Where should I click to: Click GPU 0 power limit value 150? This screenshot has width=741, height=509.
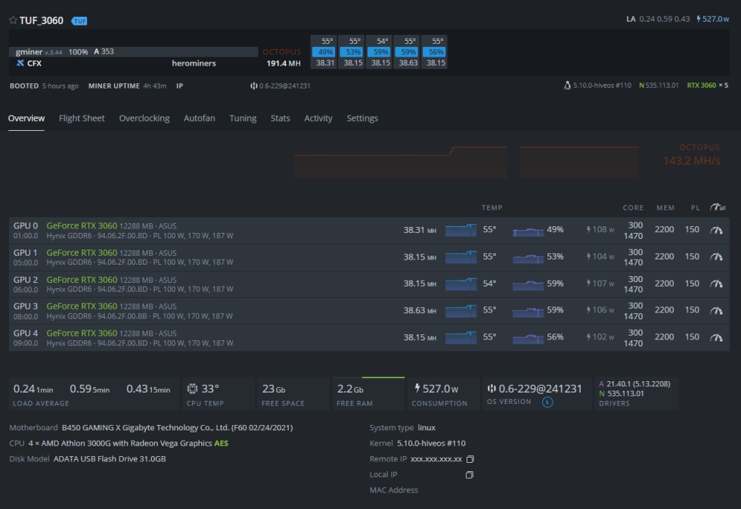(x=692, y=230)
